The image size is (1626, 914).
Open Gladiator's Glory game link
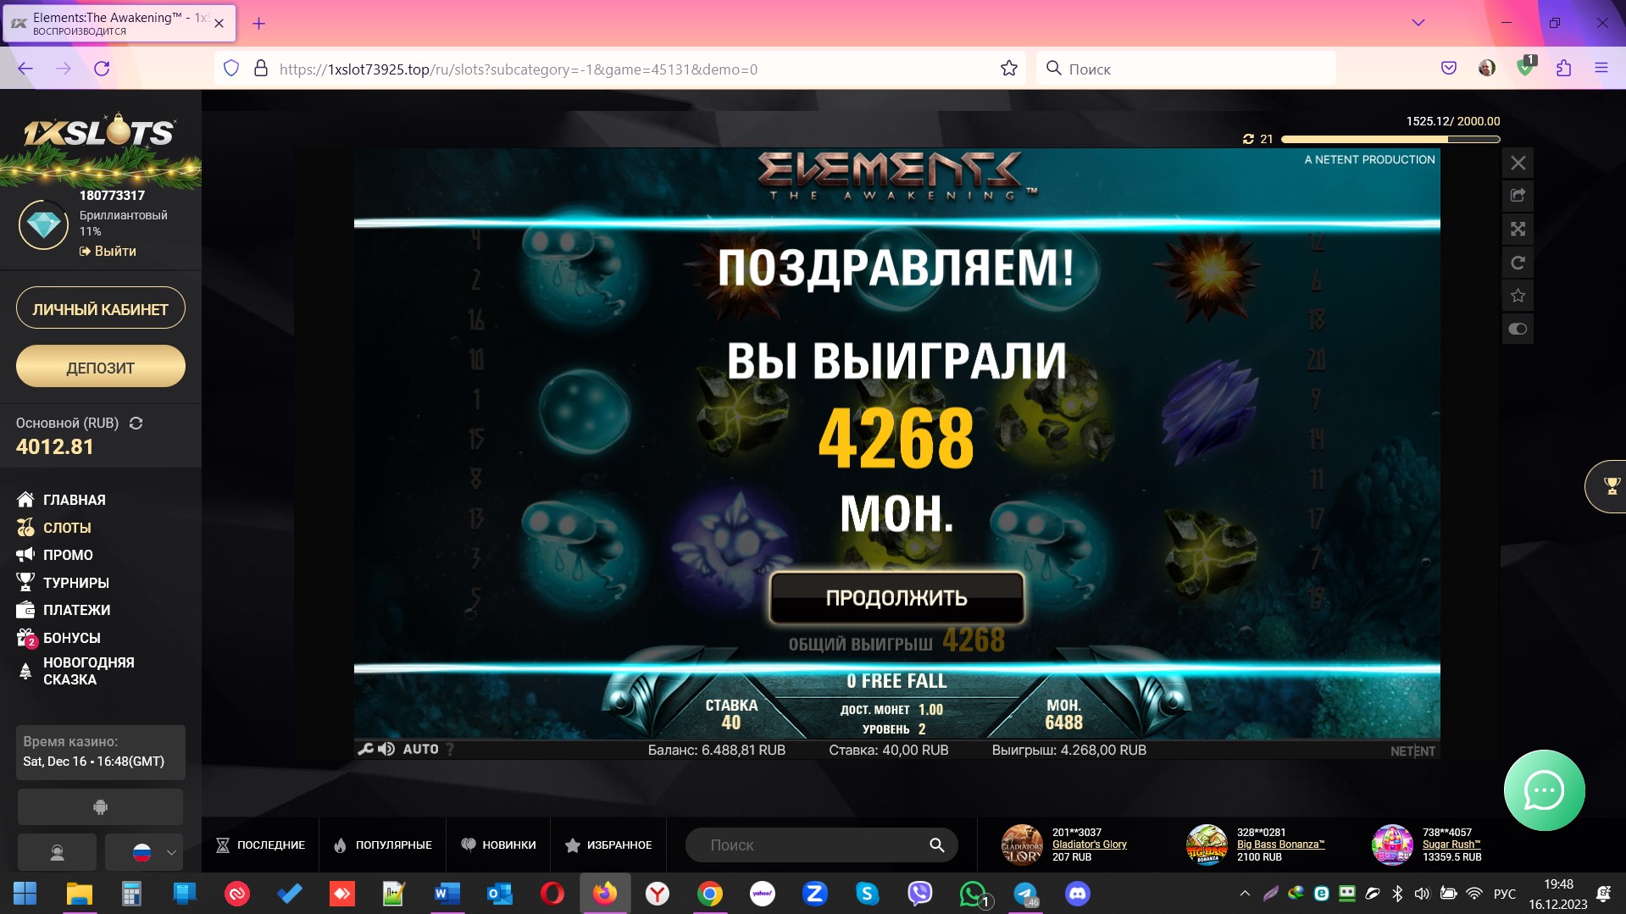1089,845
